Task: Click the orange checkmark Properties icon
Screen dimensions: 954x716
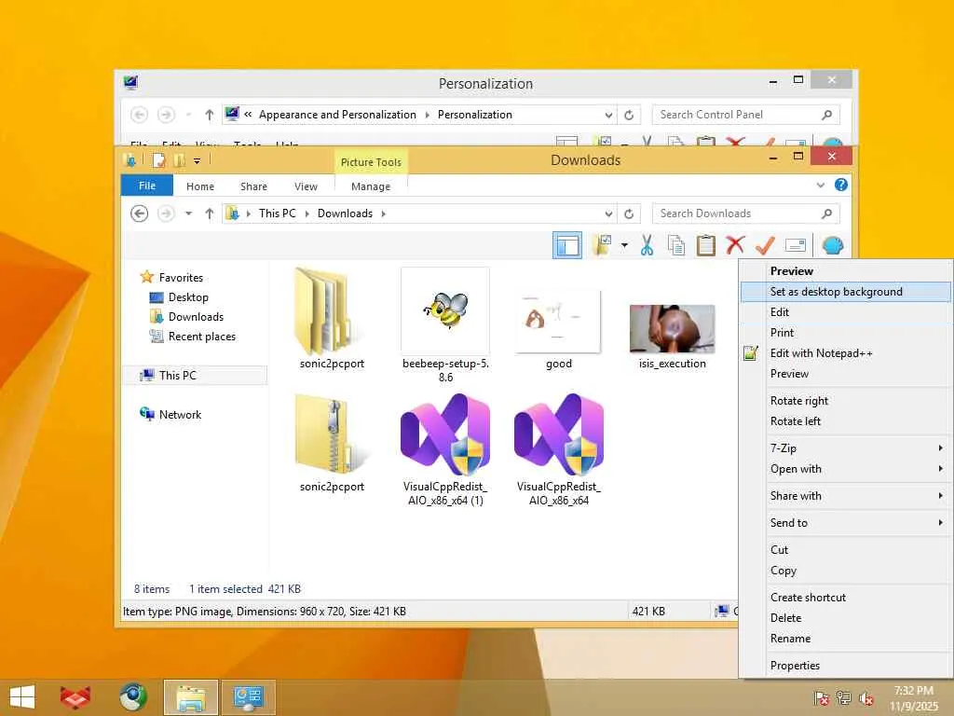Action: [765, 245]
